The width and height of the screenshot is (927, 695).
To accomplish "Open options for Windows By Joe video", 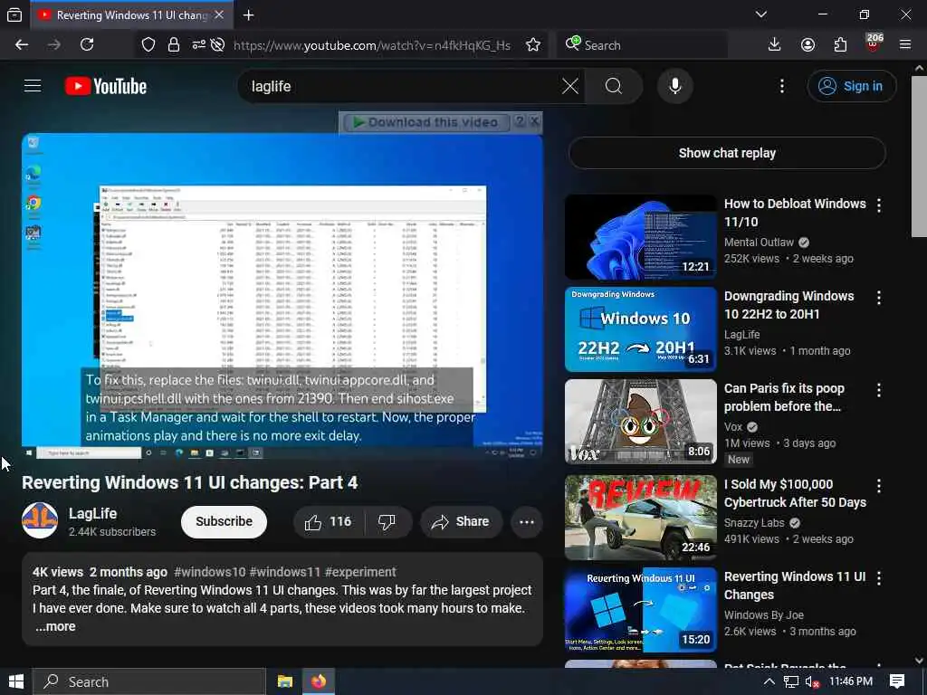I will (879, 577).
